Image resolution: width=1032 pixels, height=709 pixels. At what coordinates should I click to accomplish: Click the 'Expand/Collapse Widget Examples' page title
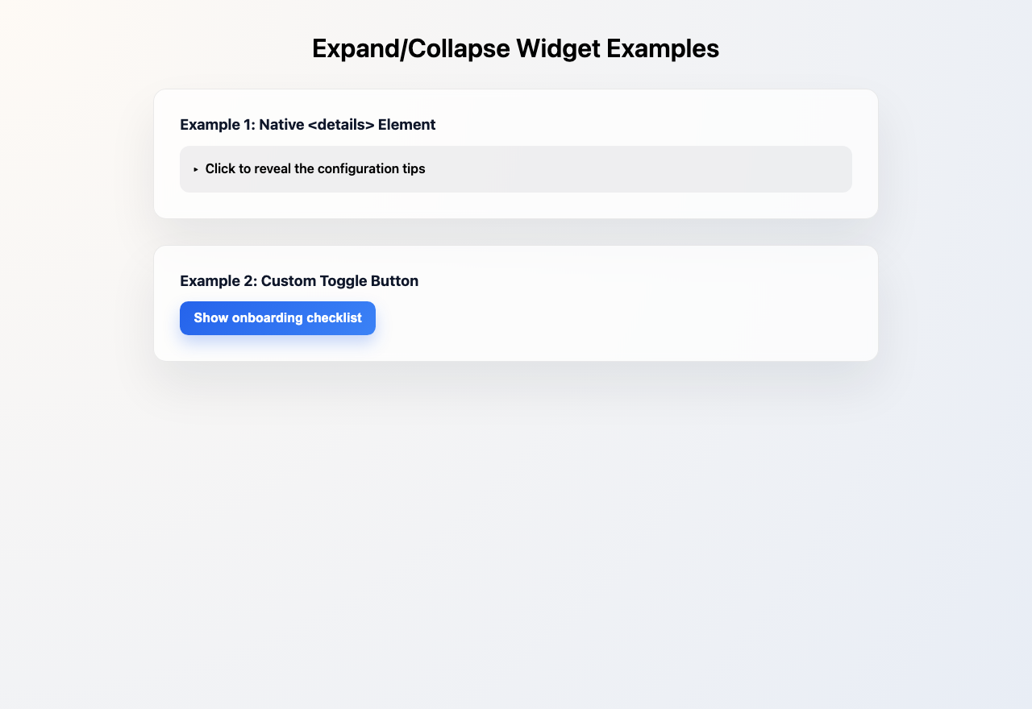(515, 48)
